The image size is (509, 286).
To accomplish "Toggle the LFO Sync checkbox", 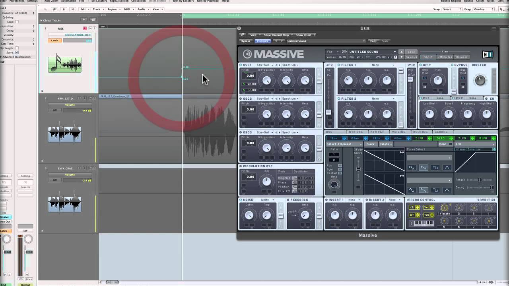I will (x=340, y=169).
